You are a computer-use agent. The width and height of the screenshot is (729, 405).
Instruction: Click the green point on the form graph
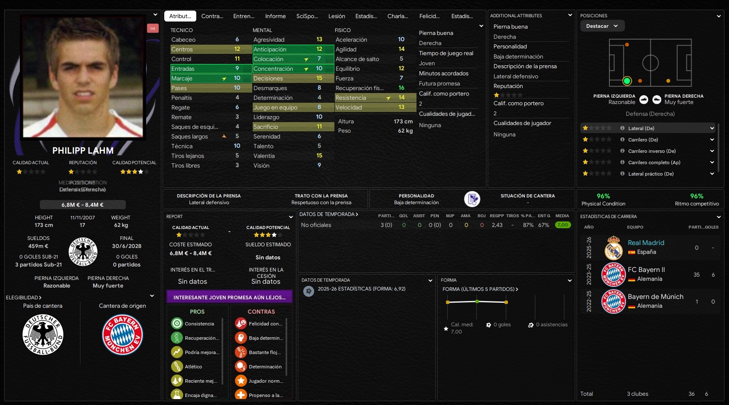click(477, 301)
